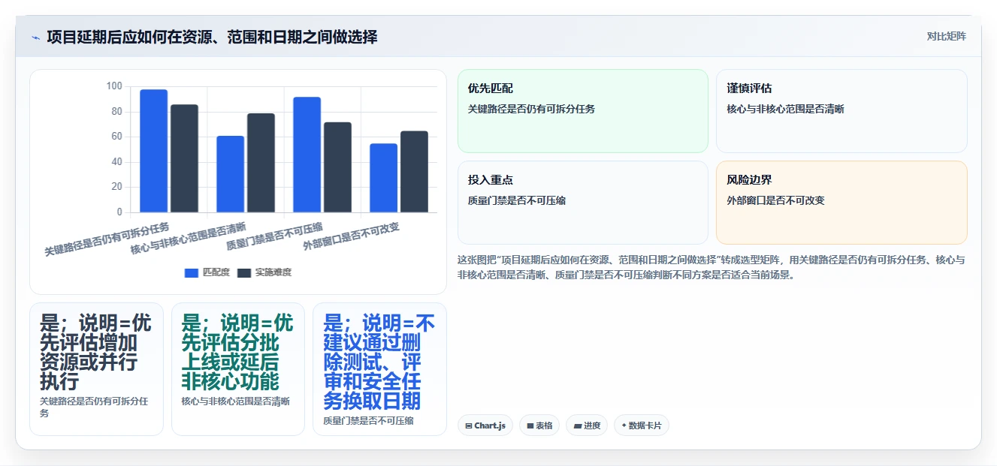Toggle the 实施难度 legend entry
This screenshot has height=466, width=997.
264,272
